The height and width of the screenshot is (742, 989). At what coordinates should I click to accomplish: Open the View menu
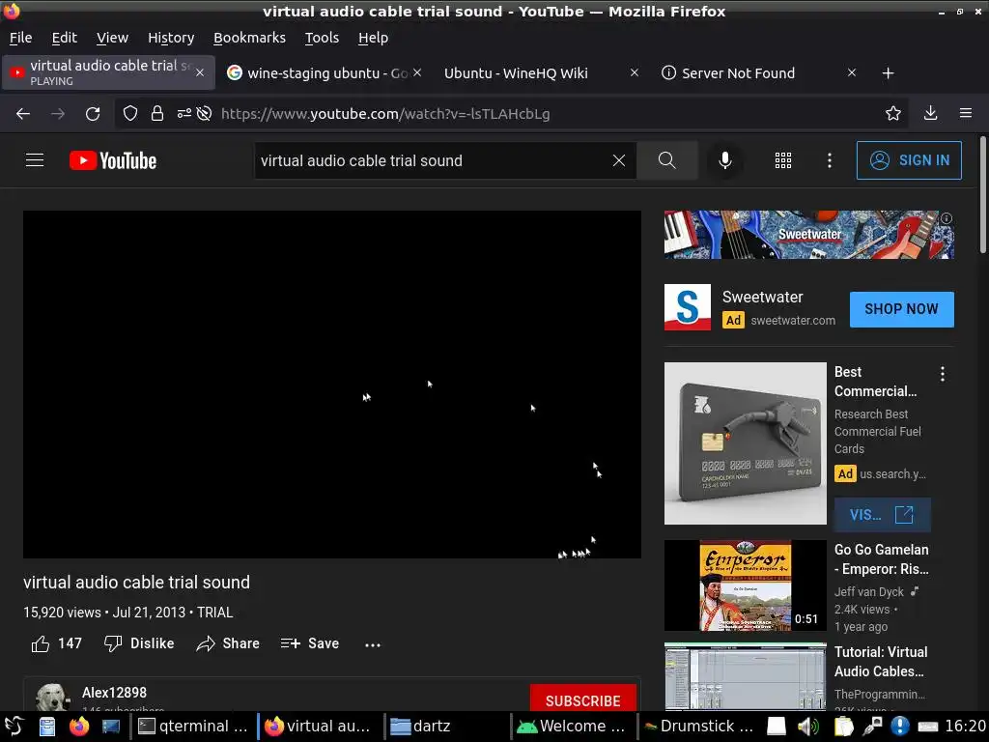[x=112, y=38]
